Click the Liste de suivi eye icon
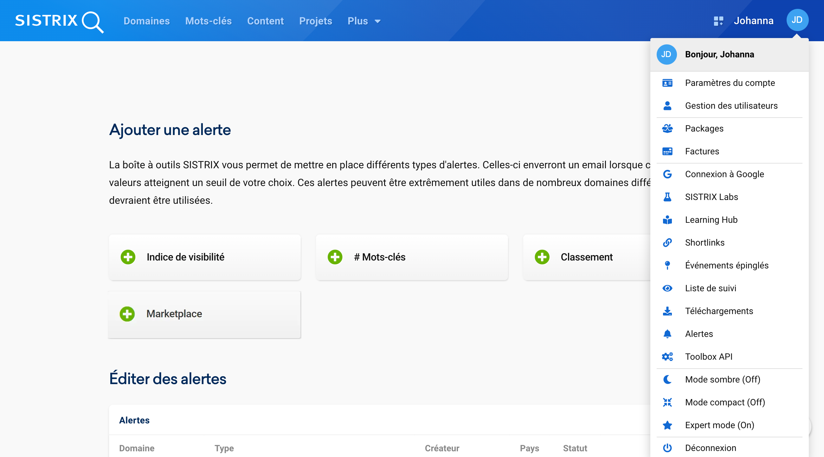 coord(667,288)
